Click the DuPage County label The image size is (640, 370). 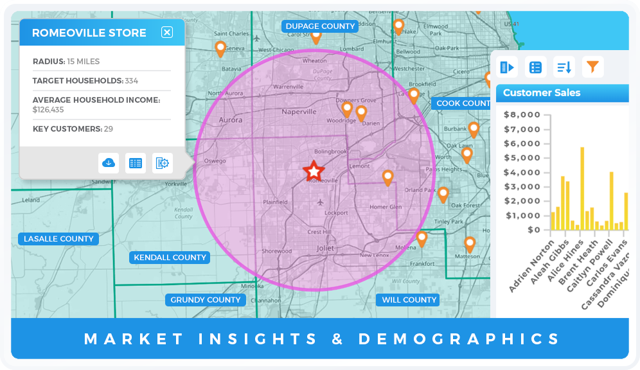(x=320, y=26)
